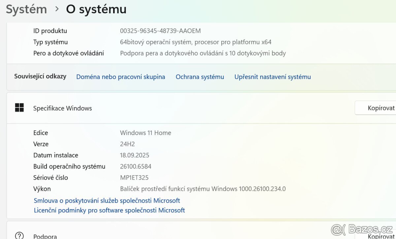Click the question mark Podpora icon
The image size is (396, 239).
click(19, 236)
